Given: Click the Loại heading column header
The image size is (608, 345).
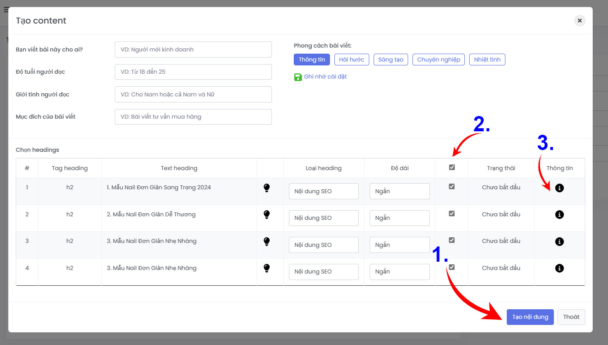Looking at the screenshot, I should pyautogui.click(x=324, y=168).
